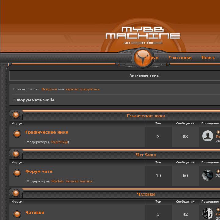Open the Чат Smile category header title
This screenshot has width=220, height=220.
coord(146,155)
